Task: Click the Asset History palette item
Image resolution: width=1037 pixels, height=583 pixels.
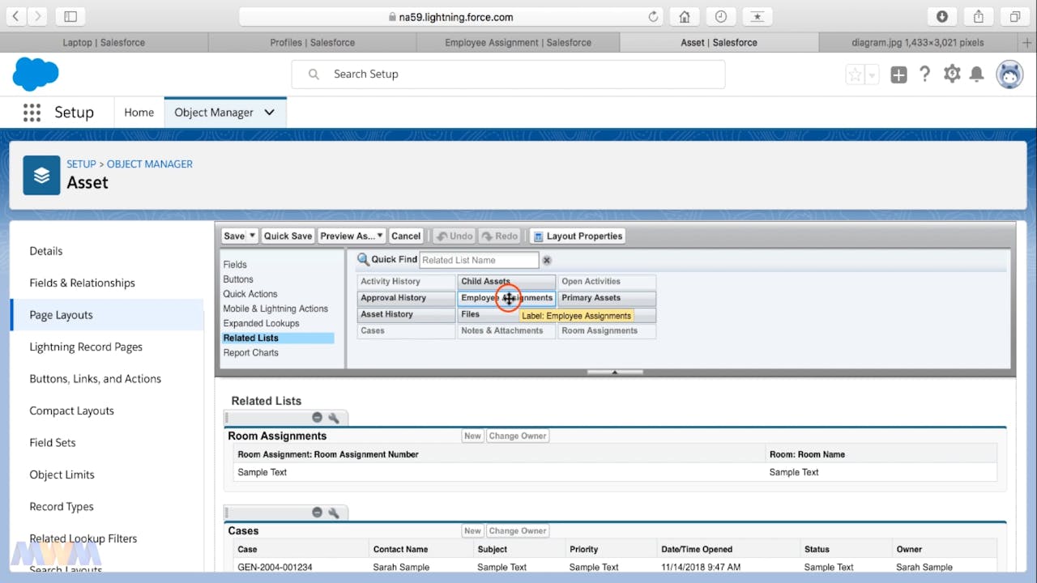Action: click(x=406, y=314)
